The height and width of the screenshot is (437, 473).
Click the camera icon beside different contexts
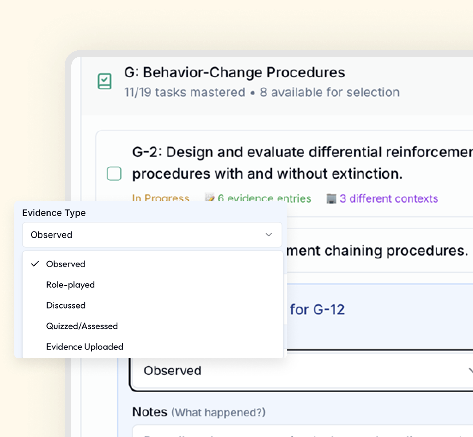click(331, 198)
